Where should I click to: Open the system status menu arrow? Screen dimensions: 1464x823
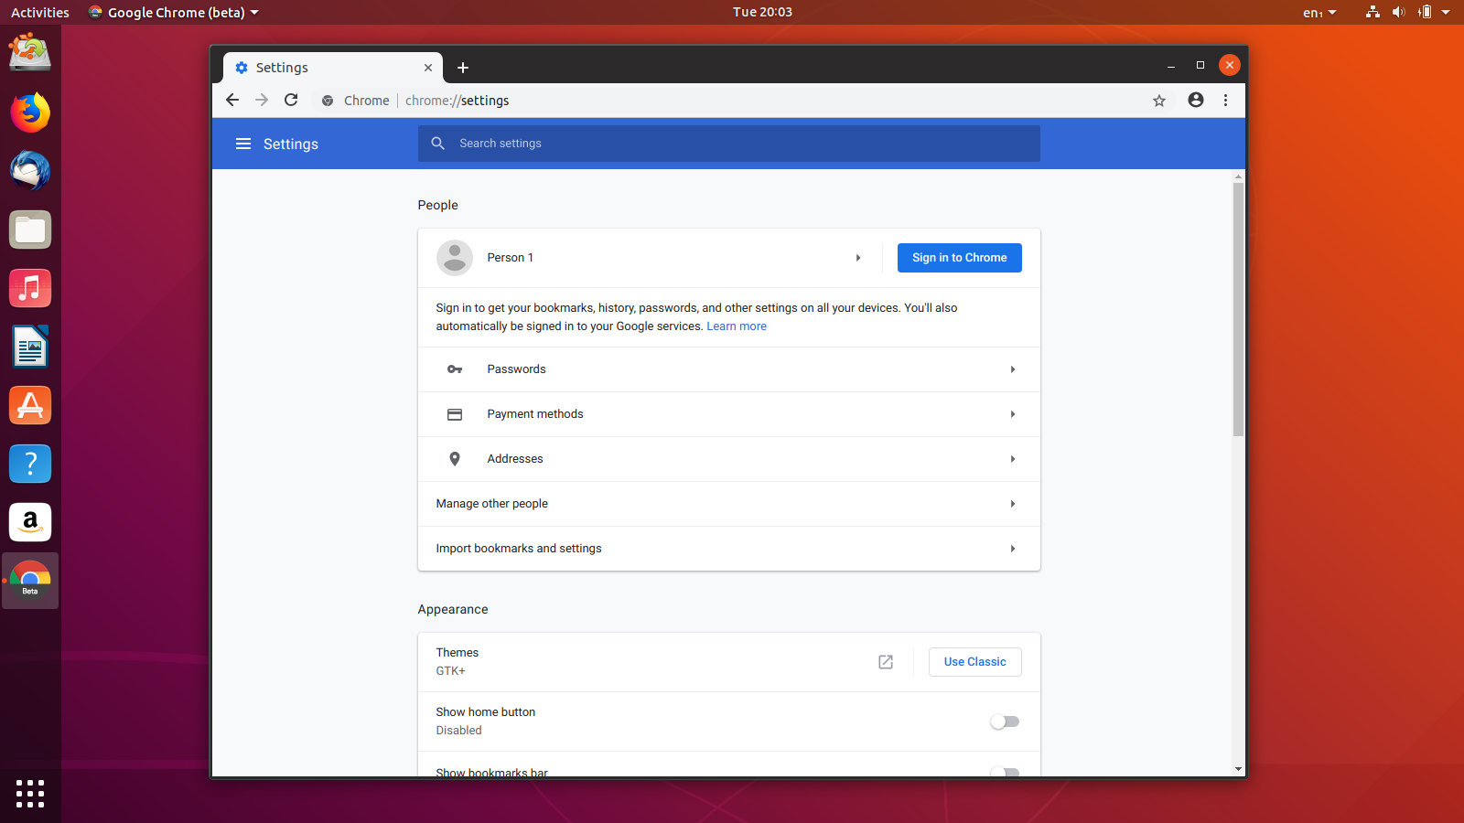pos(1446,13)
